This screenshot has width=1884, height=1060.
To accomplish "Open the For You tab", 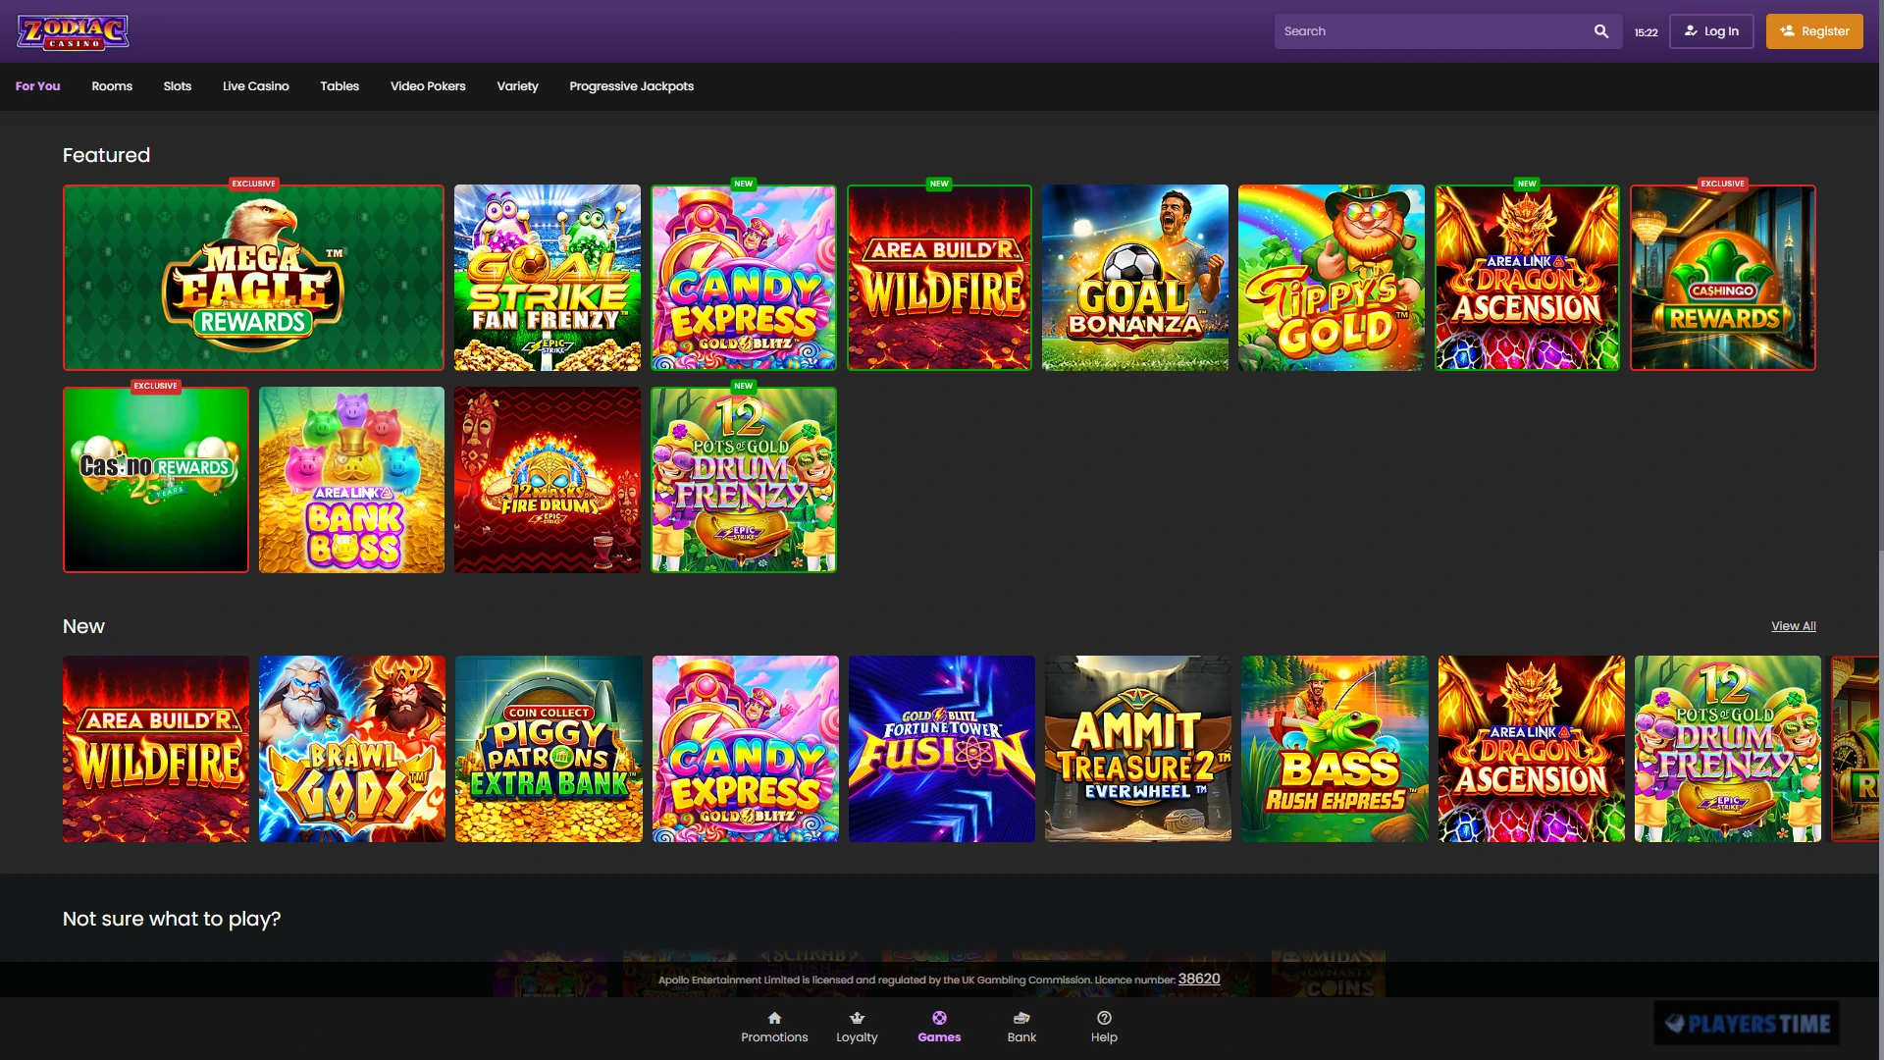I will [37, 86].
